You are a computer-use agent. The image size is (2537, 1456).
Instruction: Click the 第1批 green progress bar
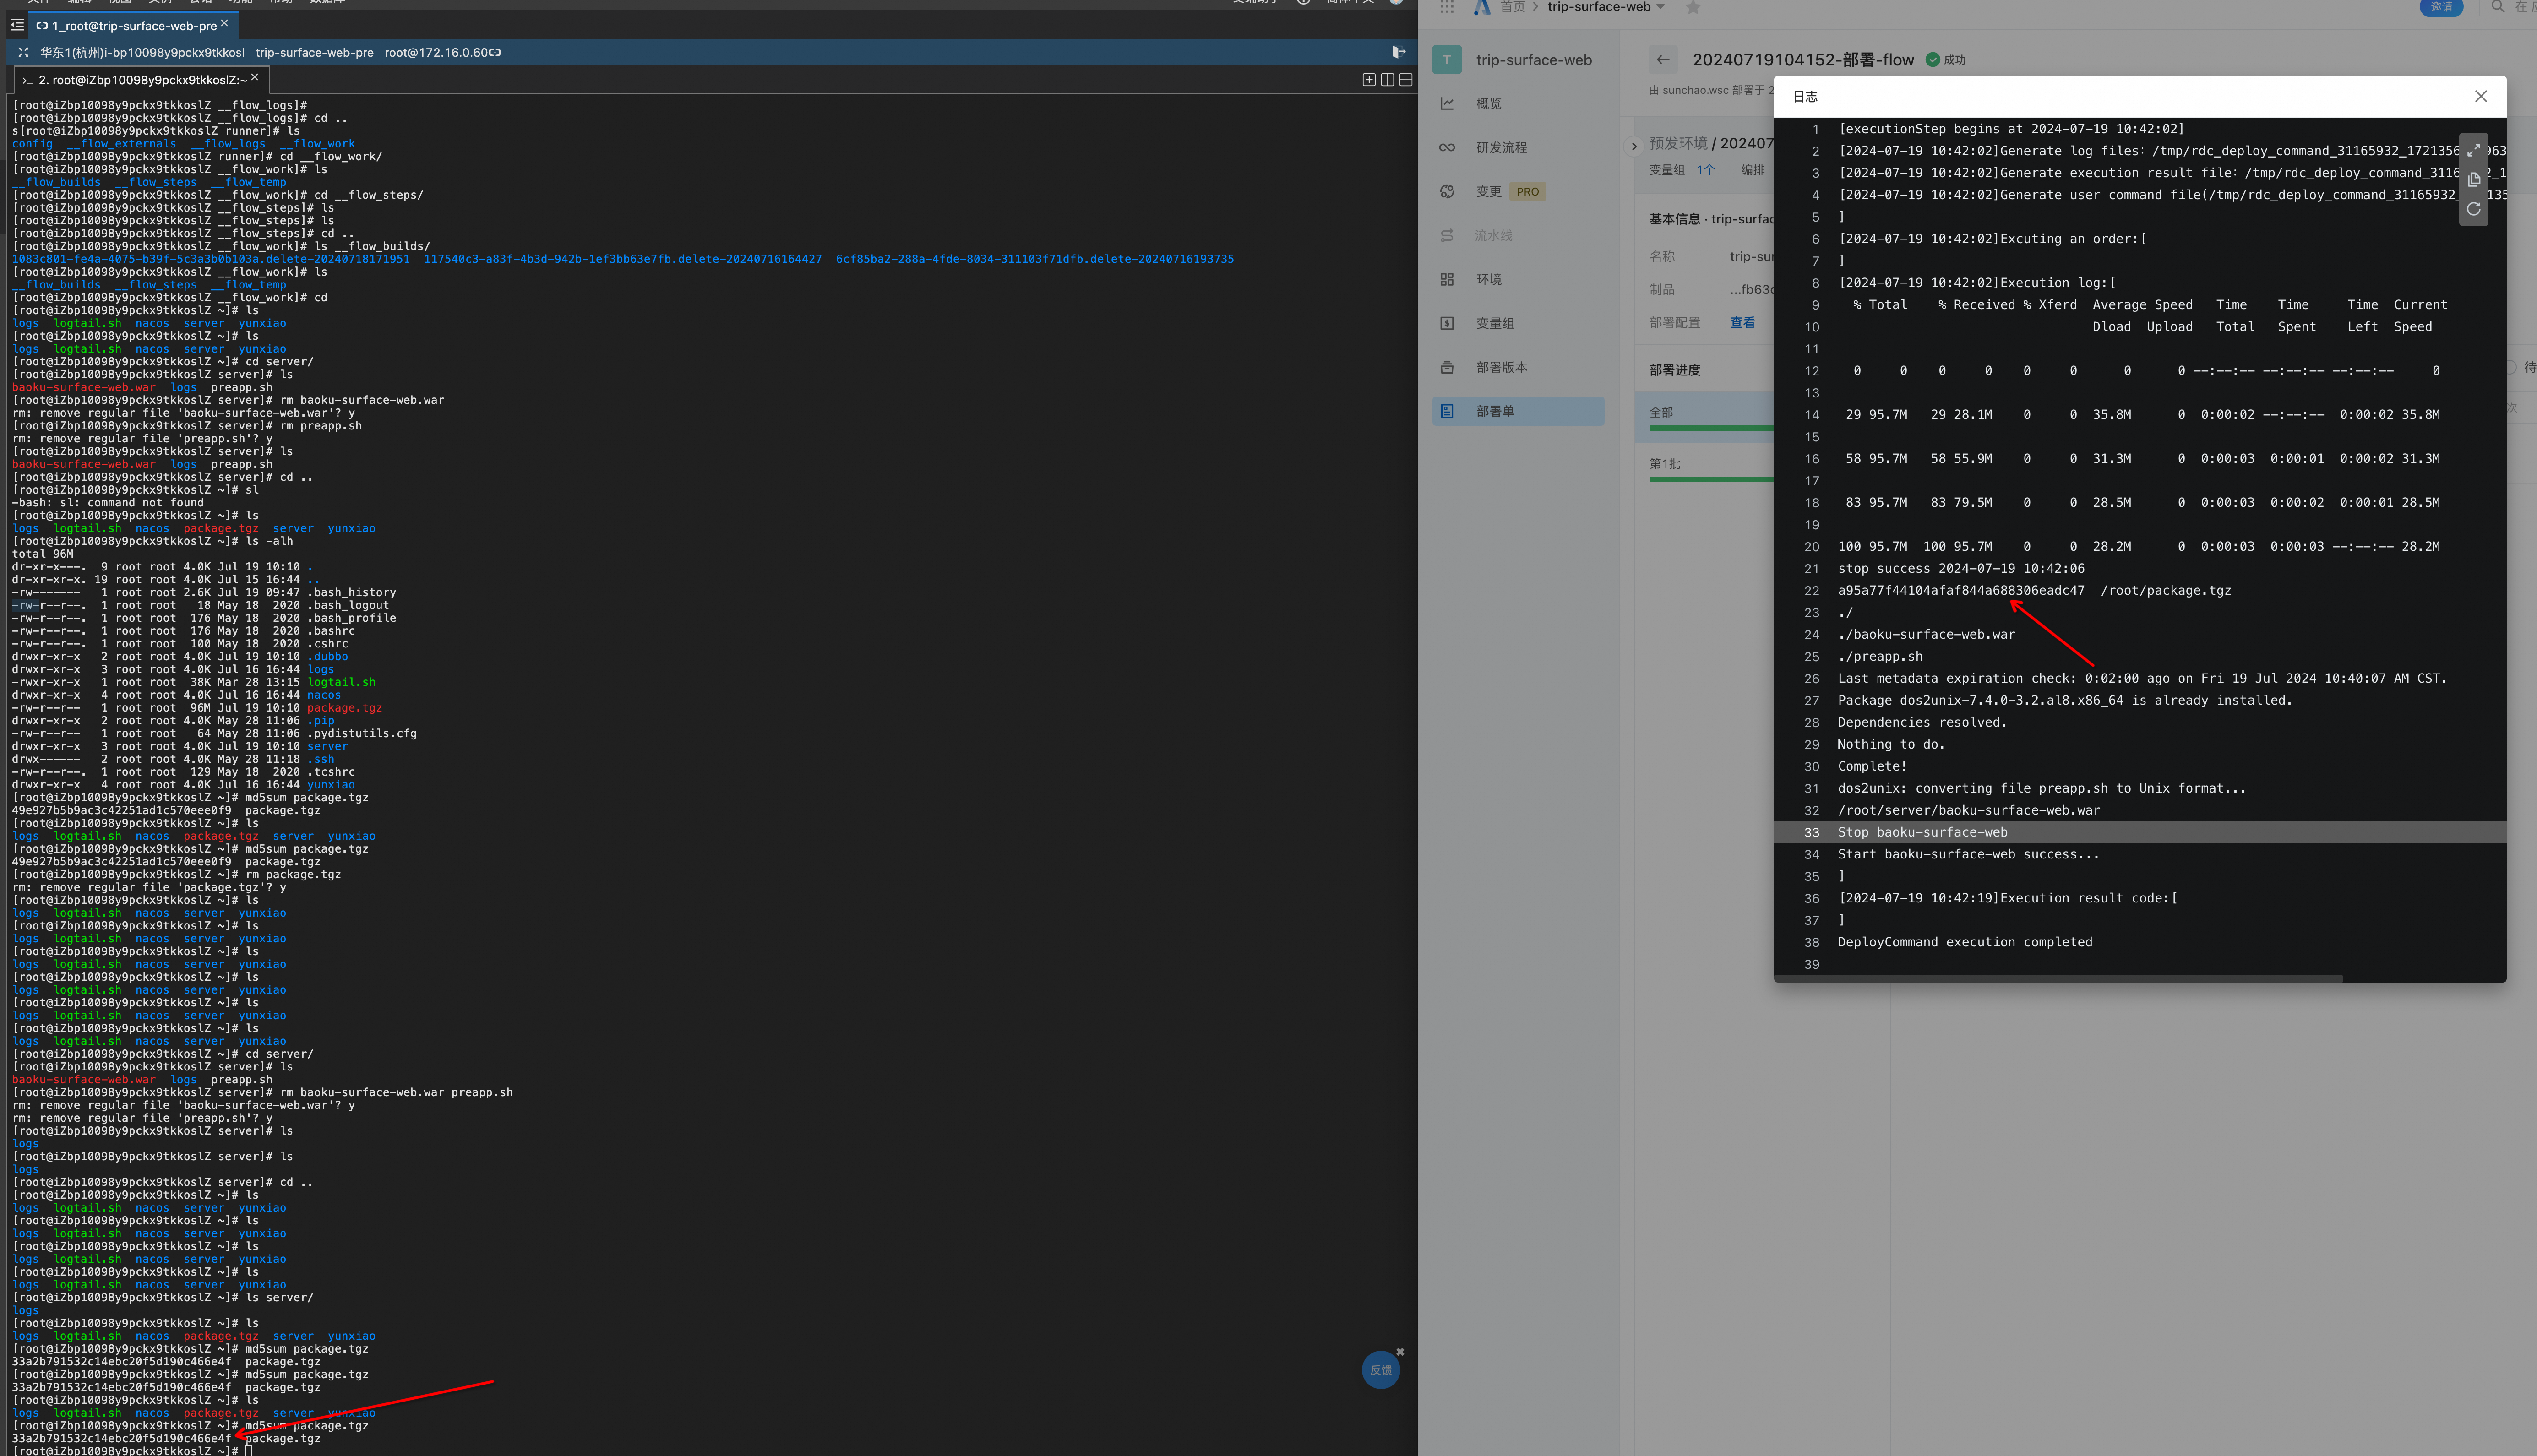tap(1711, 480)
